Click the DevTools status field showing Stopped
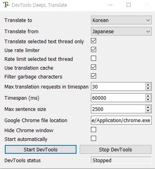 pyautogui.click(x=121, y=160)
